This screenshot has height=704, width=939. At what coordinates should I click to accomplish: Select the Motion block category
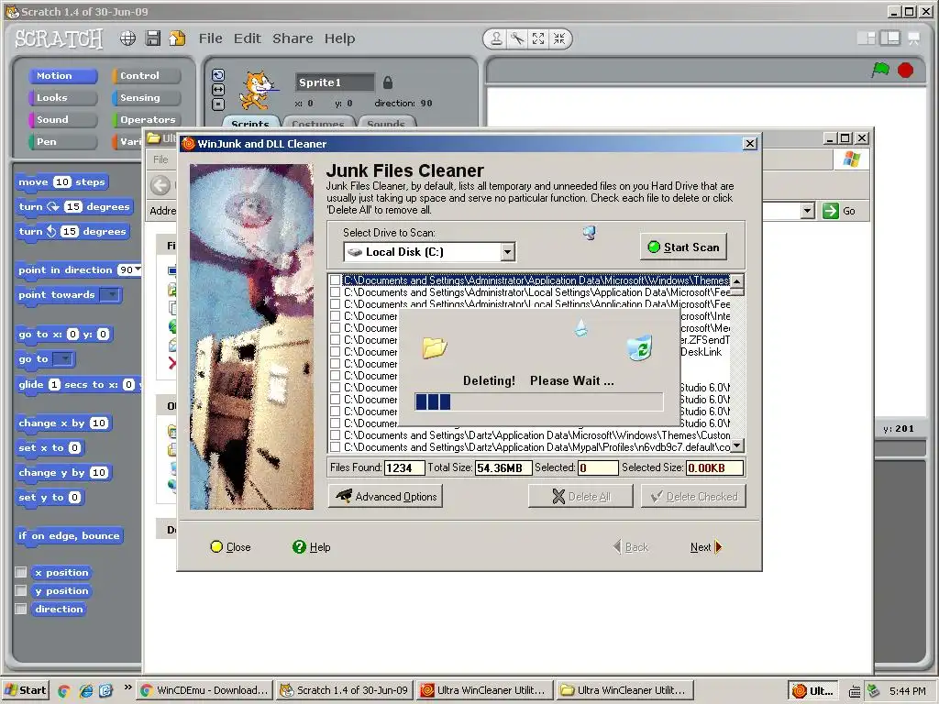pyautogui.click(x=63, y=75)
